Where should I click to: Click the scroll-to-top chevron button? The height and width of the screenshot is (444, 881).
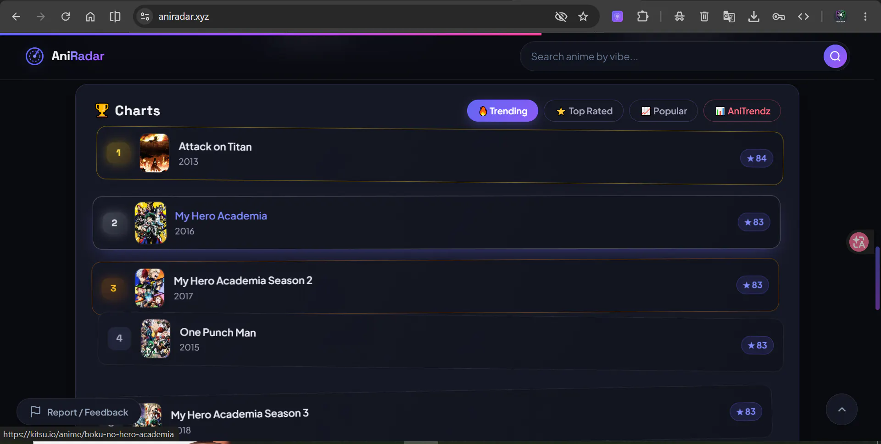[x=842, y=410]
